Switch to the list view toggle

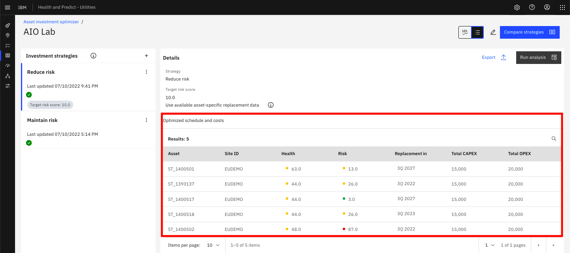click(x=477, y=32)
